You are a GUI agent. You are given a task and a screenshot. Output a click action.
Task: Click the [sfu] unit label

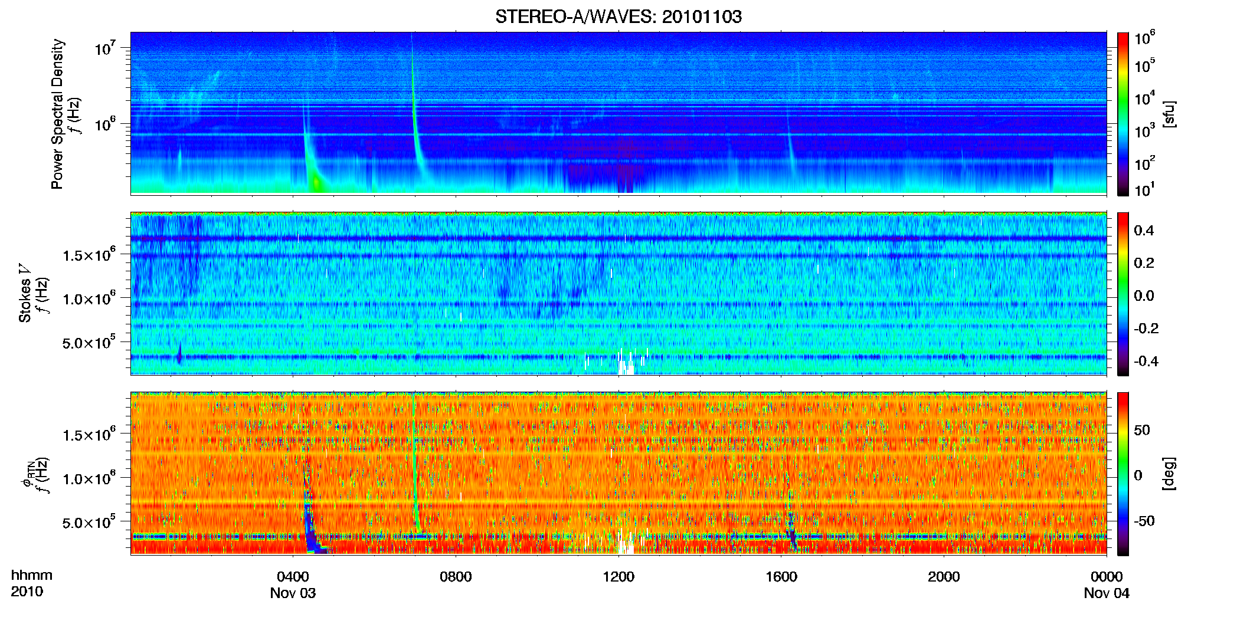coord(1169,114)
